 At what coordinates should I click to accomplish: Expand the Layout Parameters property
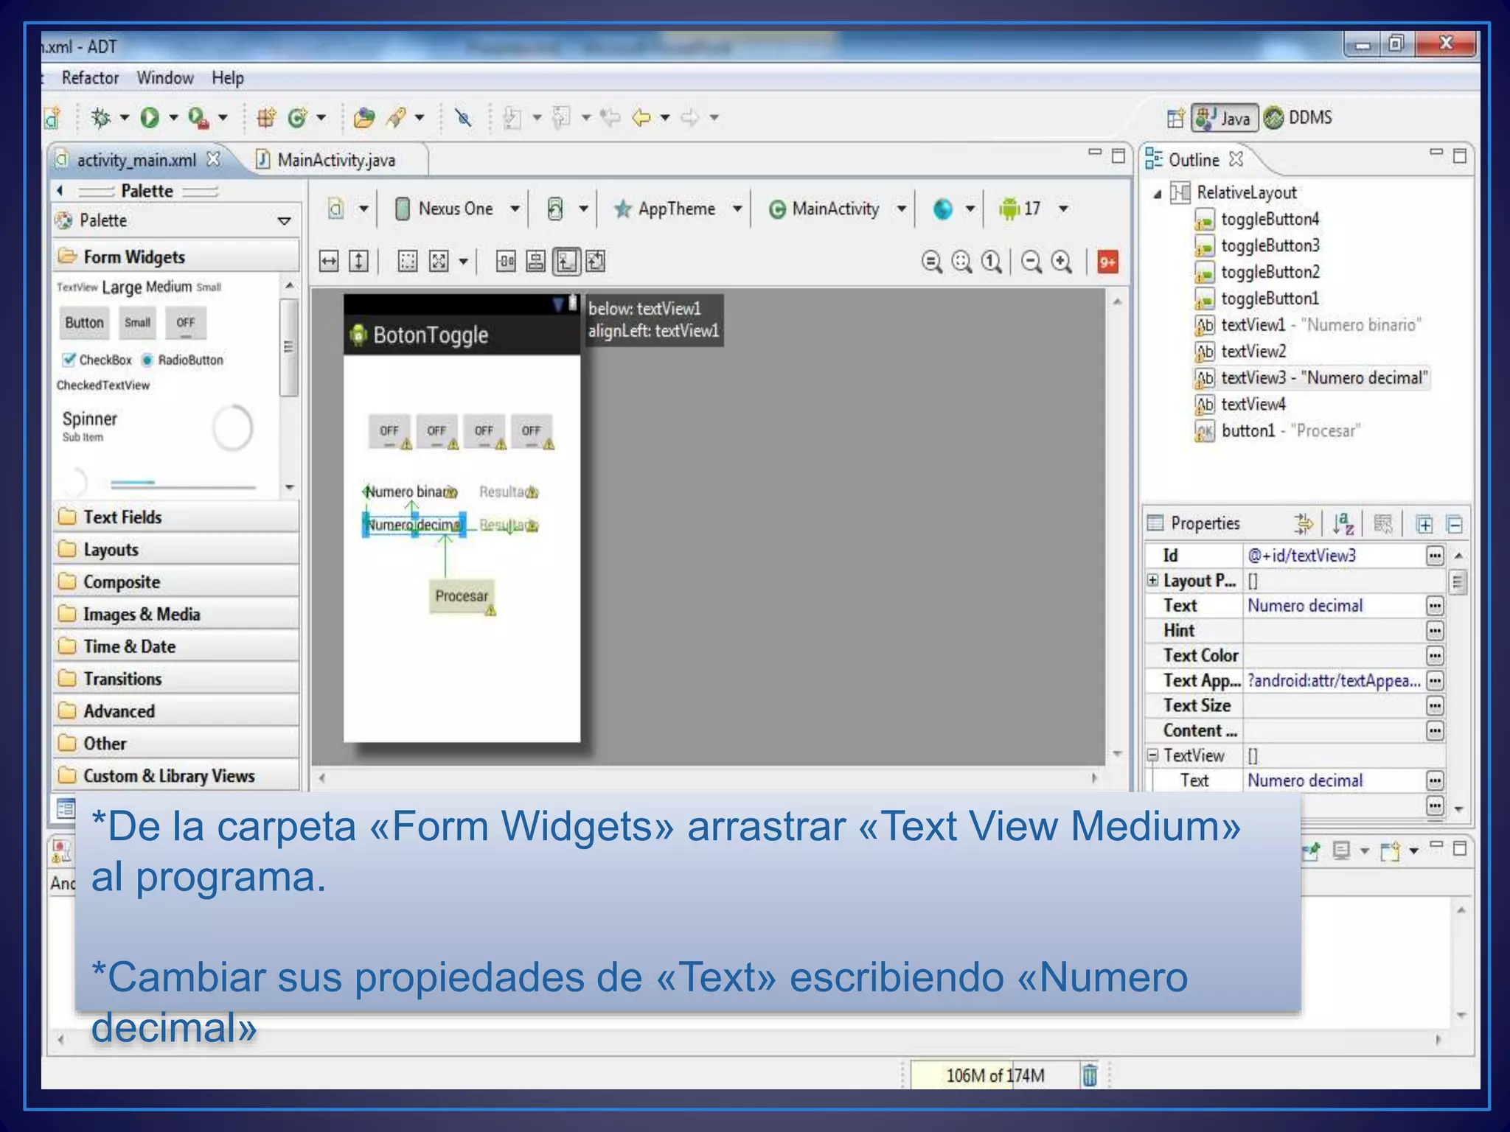(x=1152, y=580)
